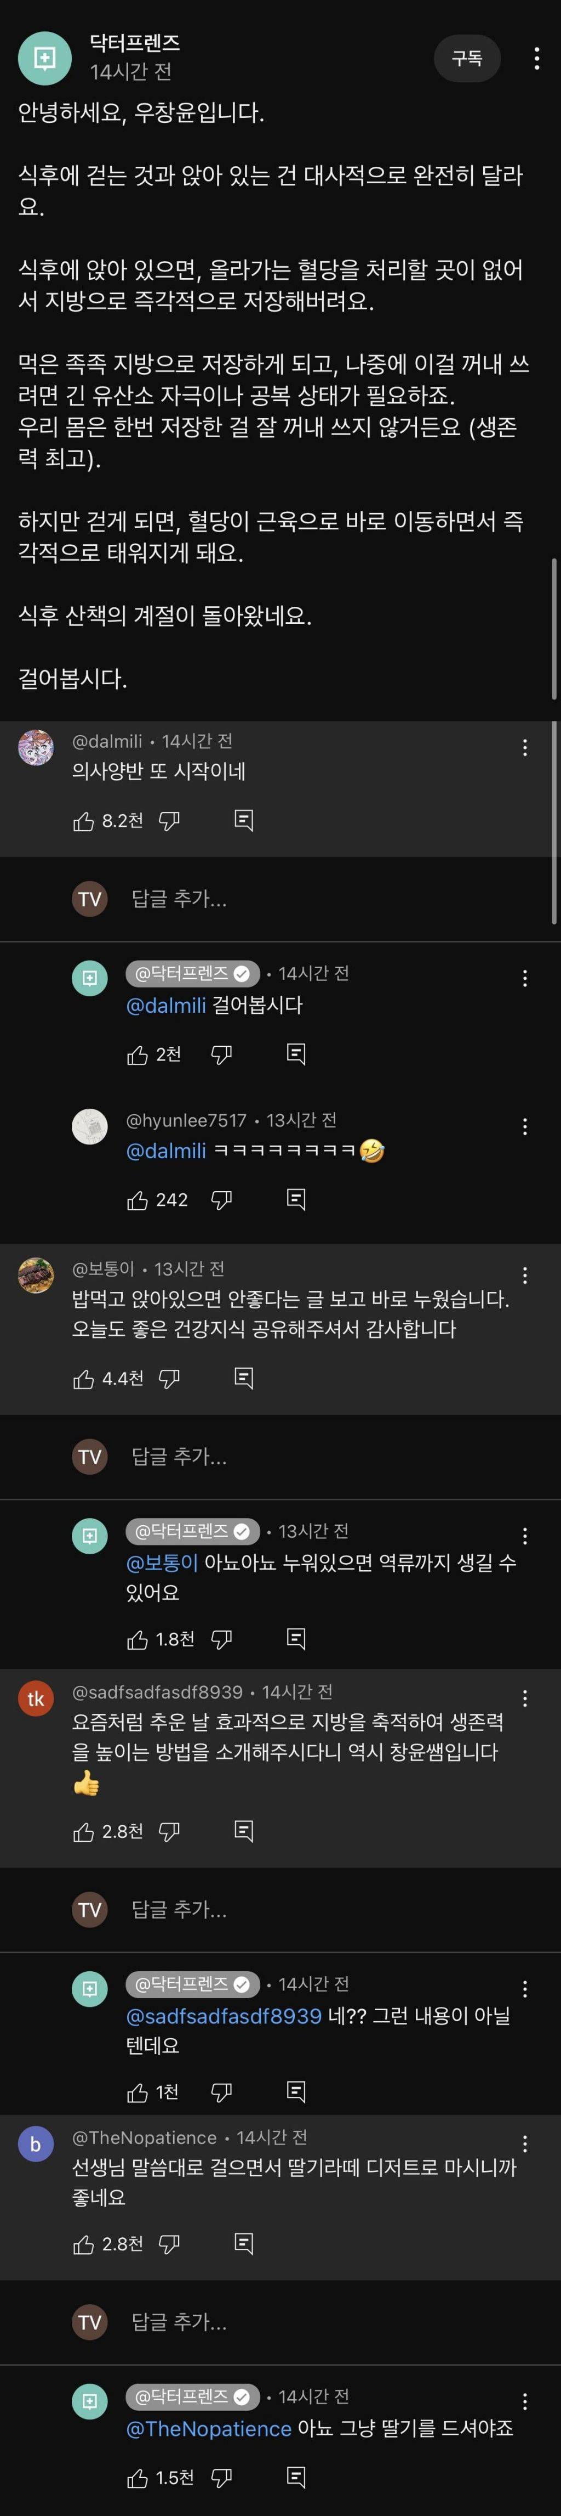Dislike the comment by @sadfsadfasdf8939
Screen dimensions: 561x2516
(x=170, y=1832)
